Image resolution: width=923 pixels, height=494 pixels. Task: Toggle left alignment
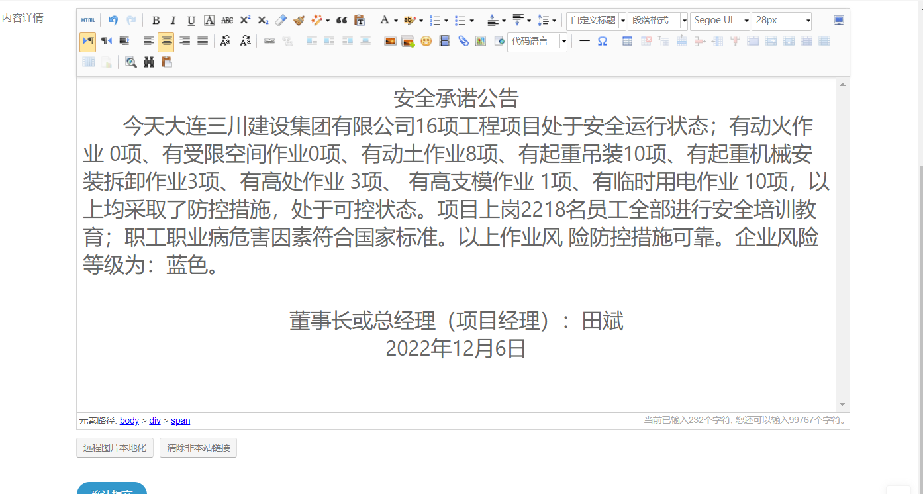tap(149, 41)
